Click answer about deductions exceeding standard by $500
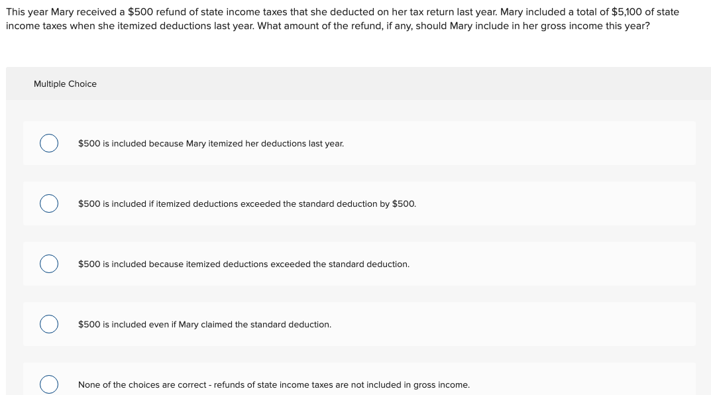The image size is (711, 395). [247, 203]
